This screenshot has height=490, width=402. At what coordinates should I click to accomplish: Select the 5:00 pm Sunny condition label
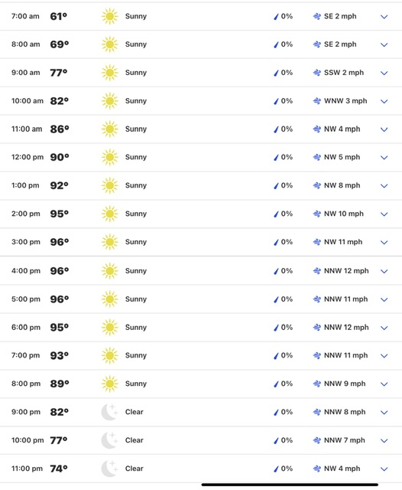(136, 299)
